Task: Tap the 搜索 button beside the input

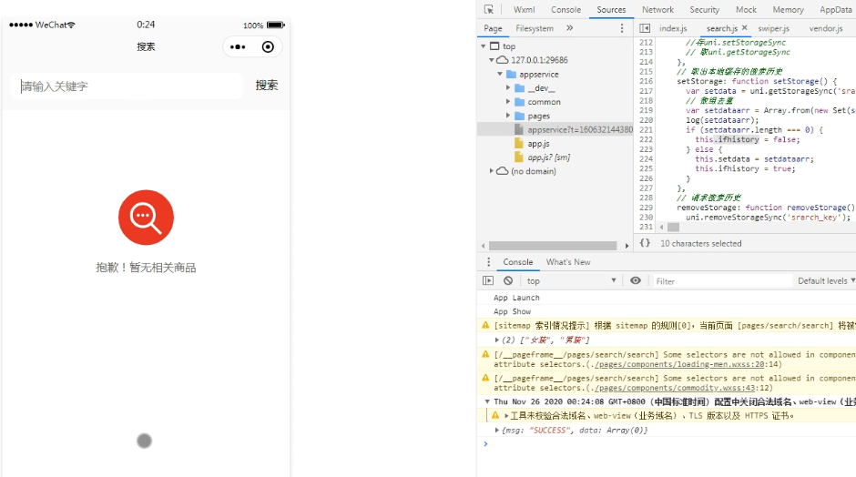Action: point(267,86)
